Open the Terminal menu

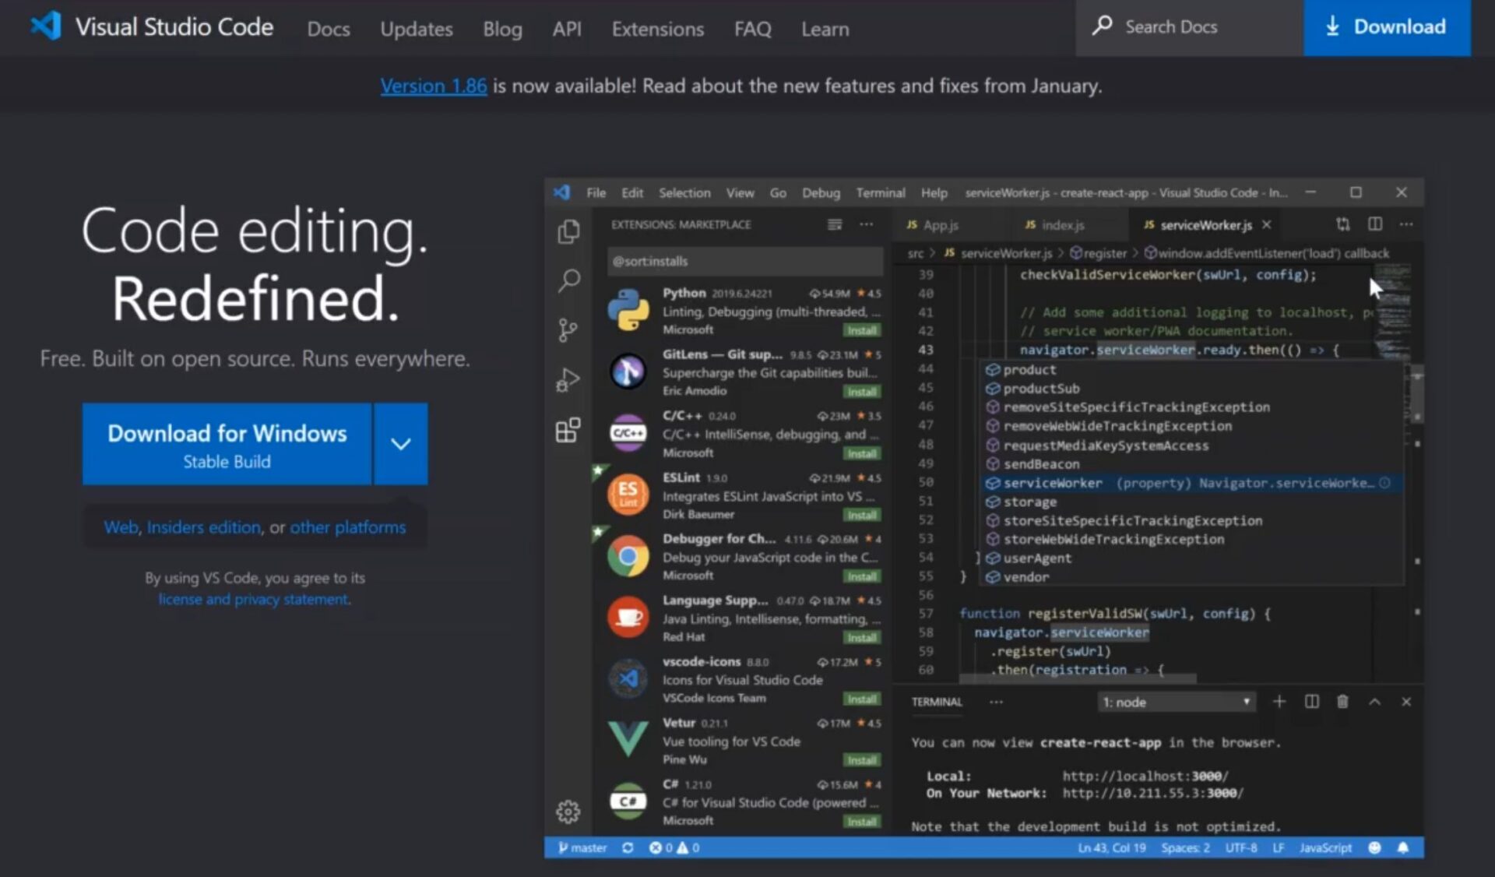coord(879,191)
